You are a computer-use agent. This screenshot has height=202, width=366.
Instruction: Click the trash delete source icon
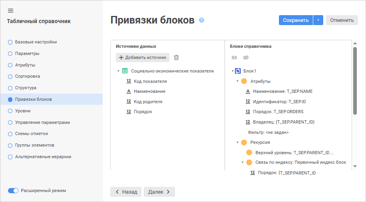(176, 58)
